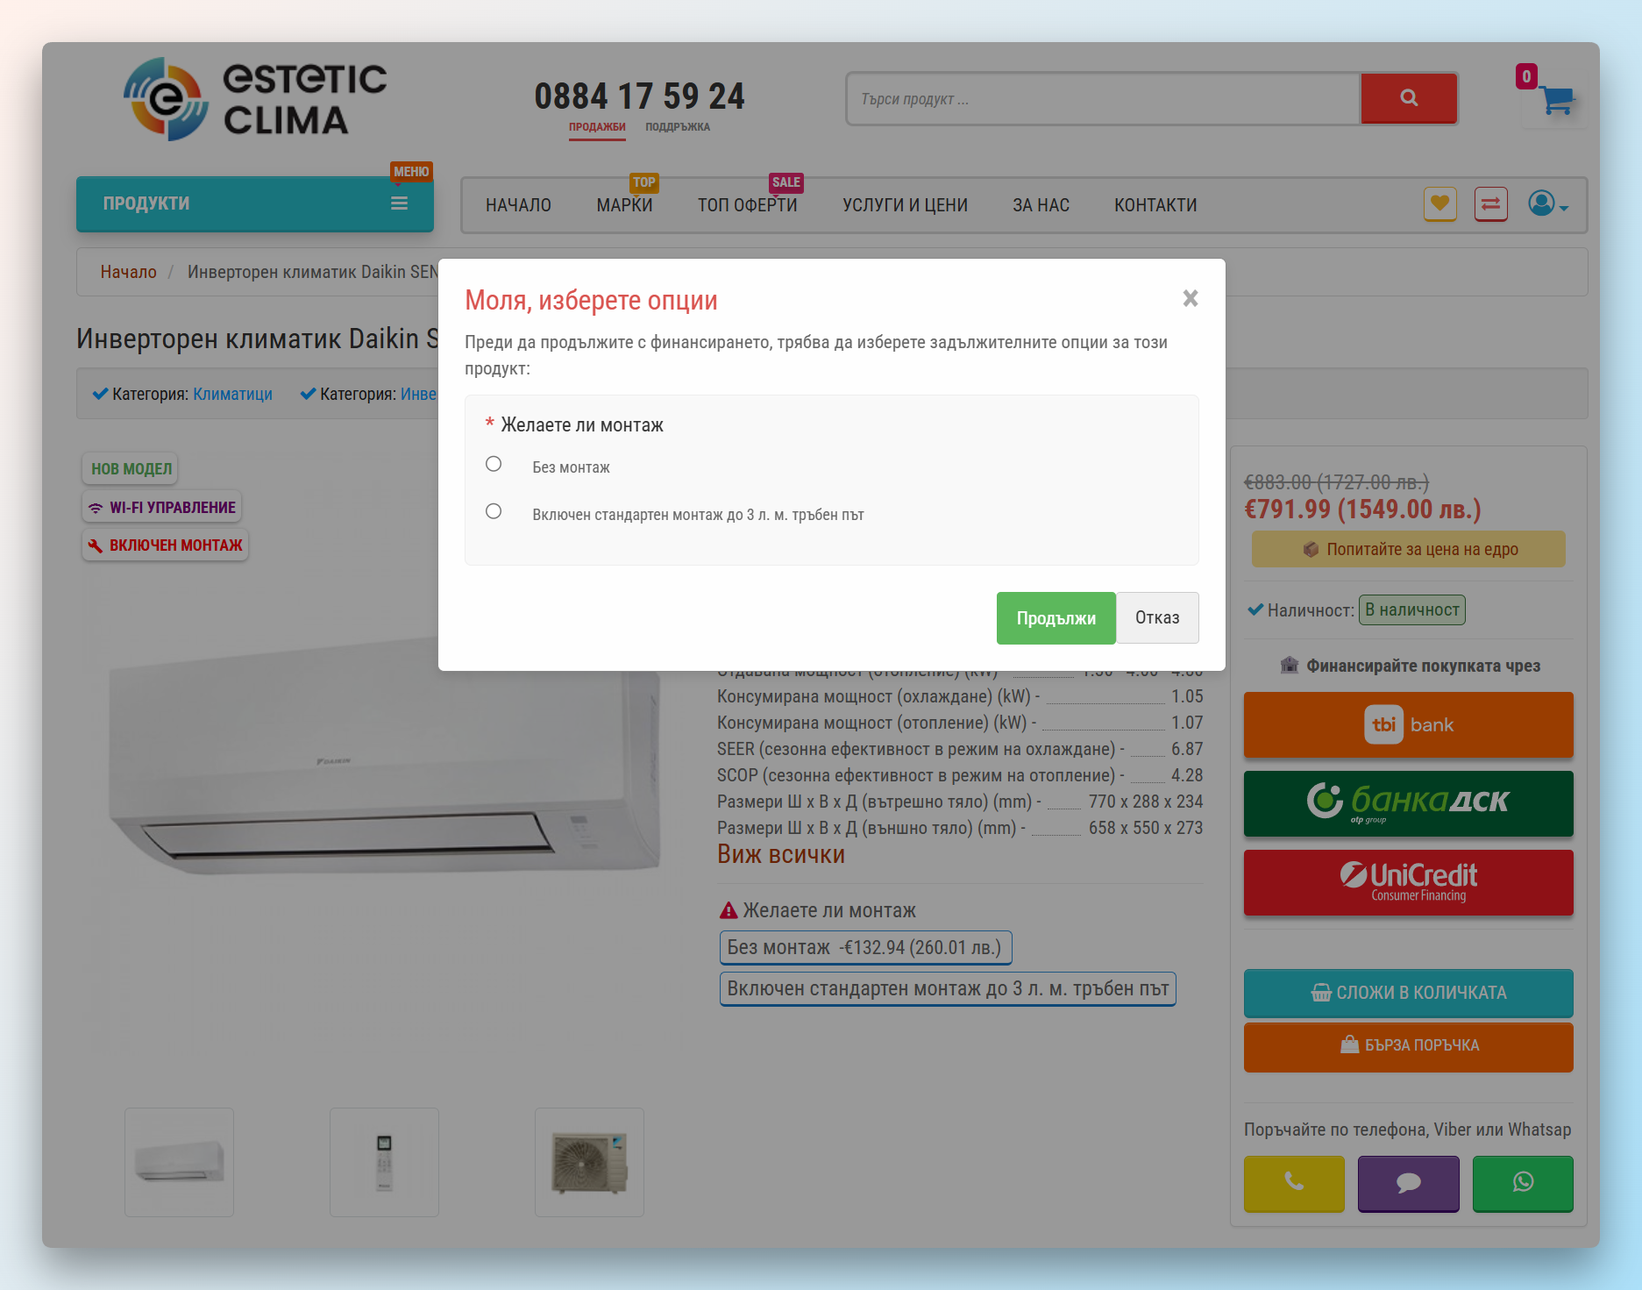The image size is (1642, 1290).
Task: Click the green 'Продължи' button
Action: (1056, 618)
